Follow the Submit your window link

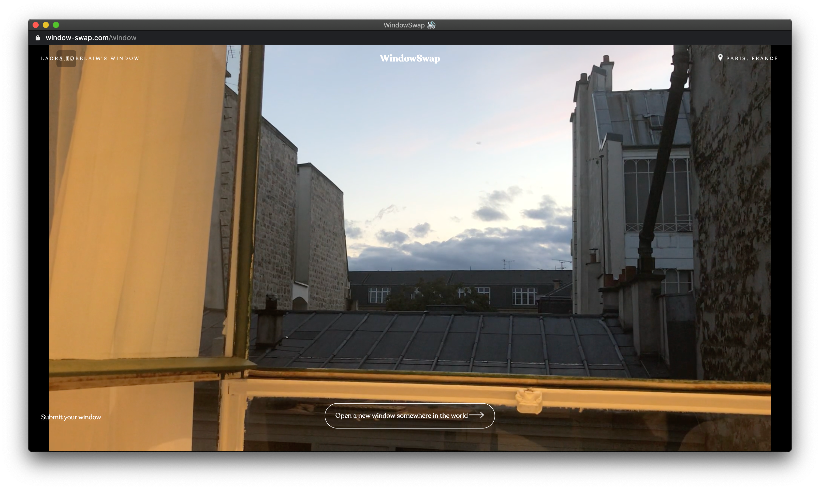(71, 417)
